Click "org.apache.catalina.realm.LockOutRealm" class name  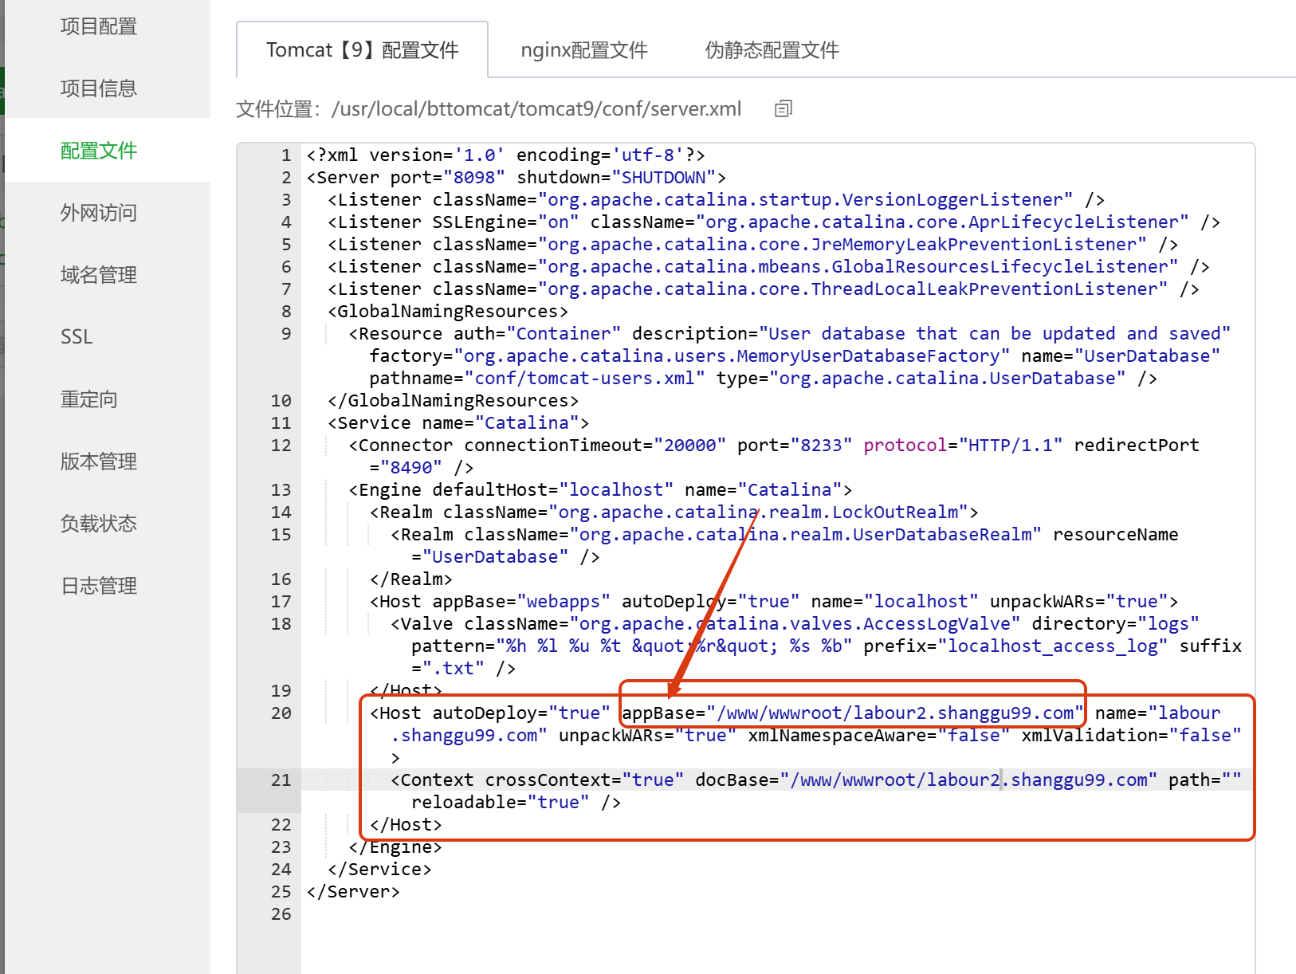tap(758, 512)
